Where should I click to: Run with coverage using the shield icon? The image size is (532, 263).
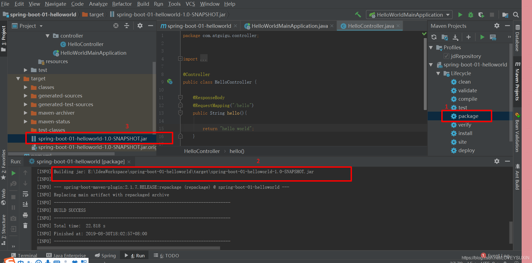pos(481,15)
